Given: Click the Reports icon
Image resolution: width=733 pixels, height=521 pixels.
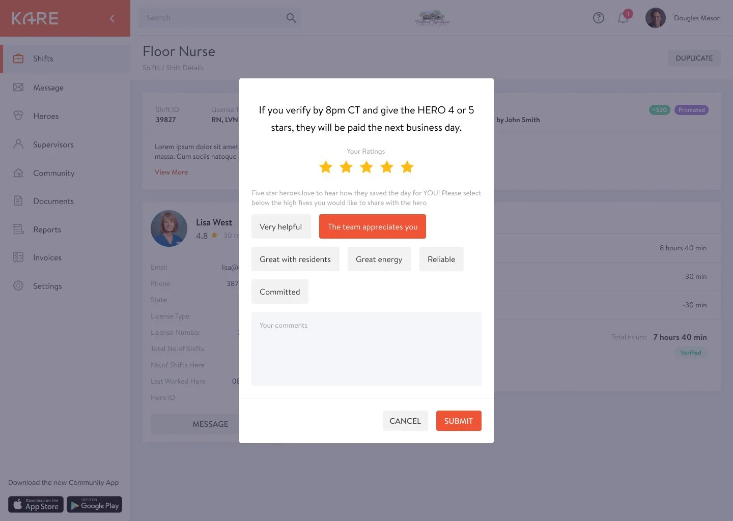Looking at the screenshot, I should pyautogui.click(x=18, y=229).
